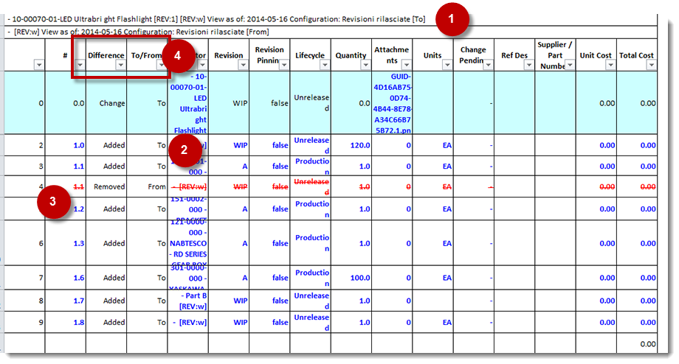This screenshot has width=679, height=364.
Task: Open the Attachments column filter dropdown
Action: 407,65
